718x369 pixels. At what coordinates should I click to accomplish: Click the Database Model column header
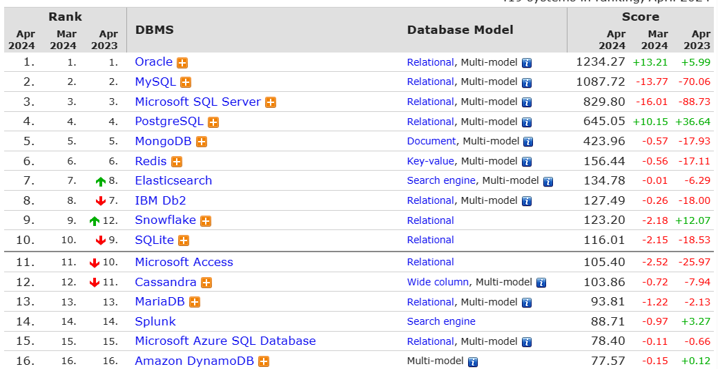click(460, 30)
